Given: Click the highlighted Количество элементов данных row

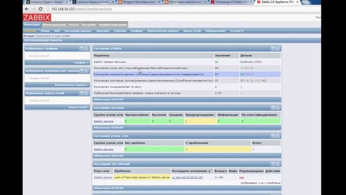Looking at the screenshot, I should tap(187, 74).
